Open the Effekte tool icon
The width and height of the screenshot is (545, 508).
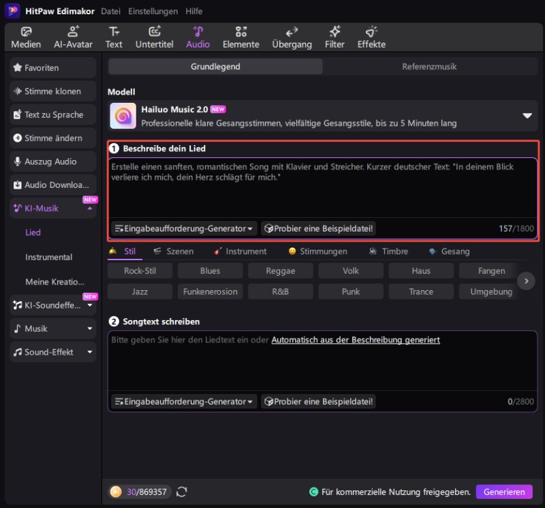click(371, 31)
